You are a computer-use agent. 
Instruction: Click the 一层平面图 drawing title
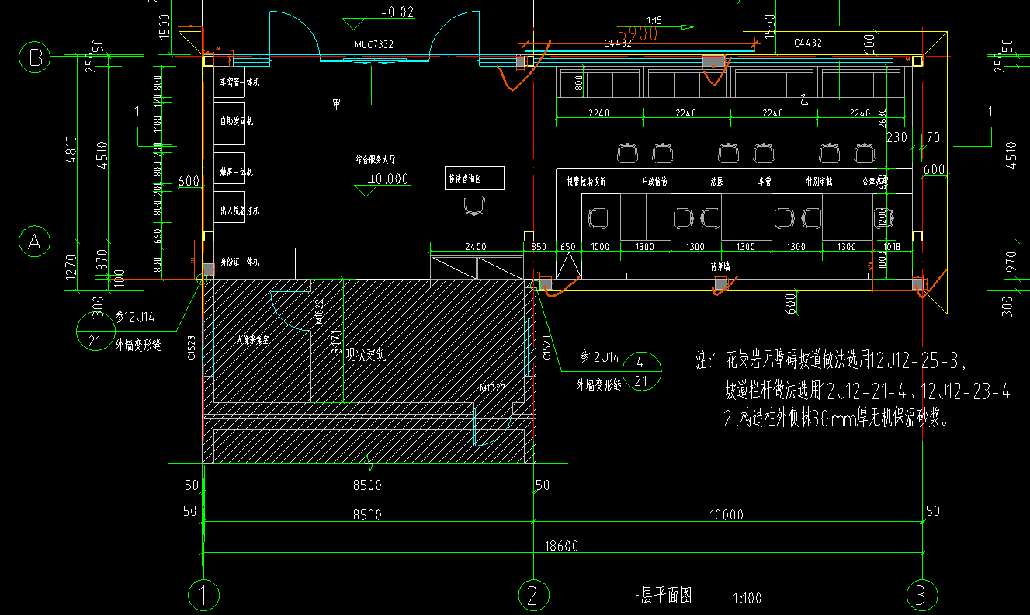tap(659, 596)
